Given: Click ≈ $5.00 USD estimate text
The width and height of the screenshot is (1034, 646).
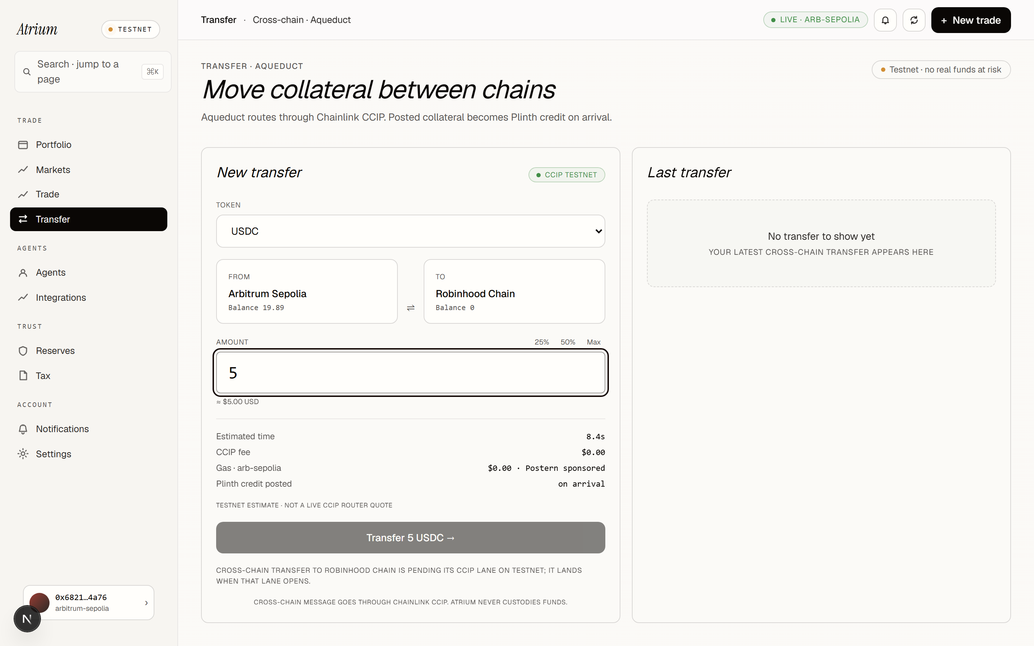Looking at the screenshot, I should click(x=238, y=402).
